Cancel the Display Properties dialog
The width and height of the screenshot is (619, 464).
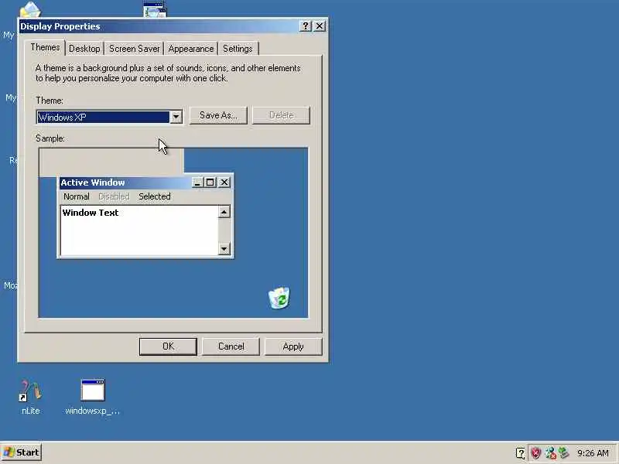point(231,346)
